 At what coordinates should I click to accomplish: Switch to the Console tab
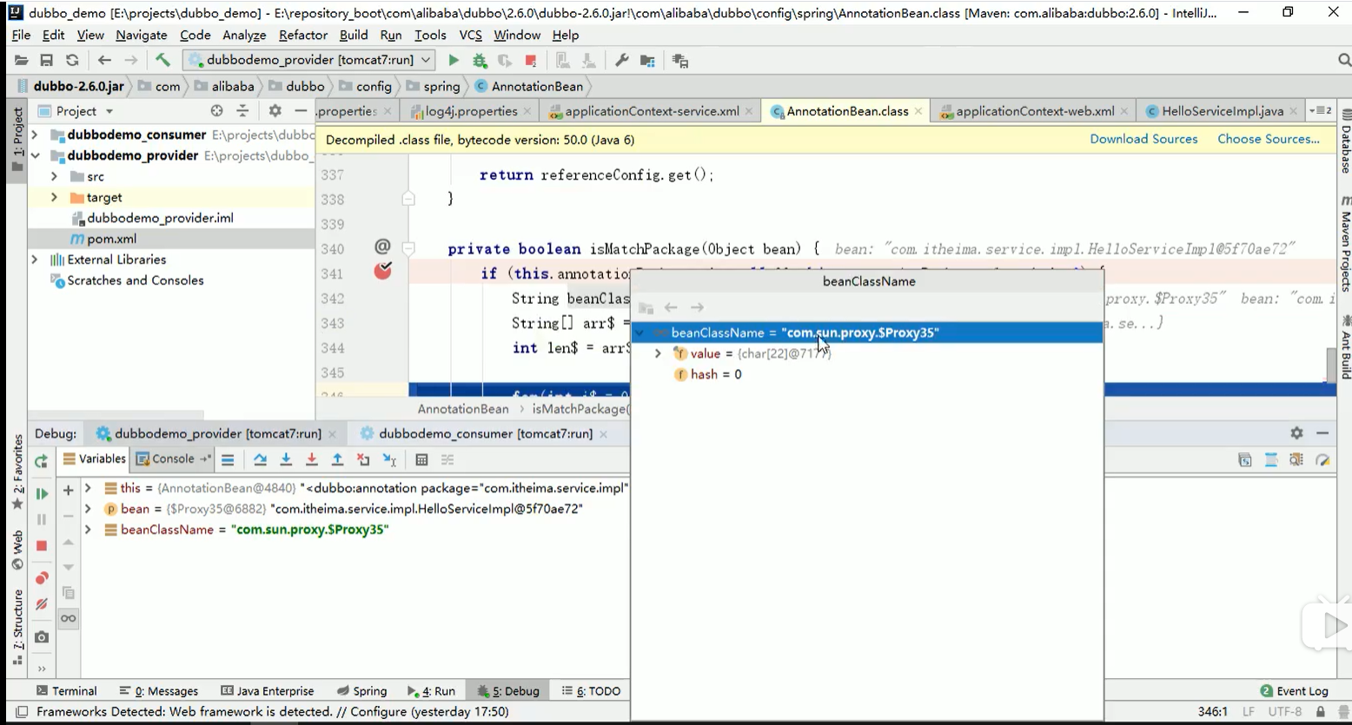point(173,458)
